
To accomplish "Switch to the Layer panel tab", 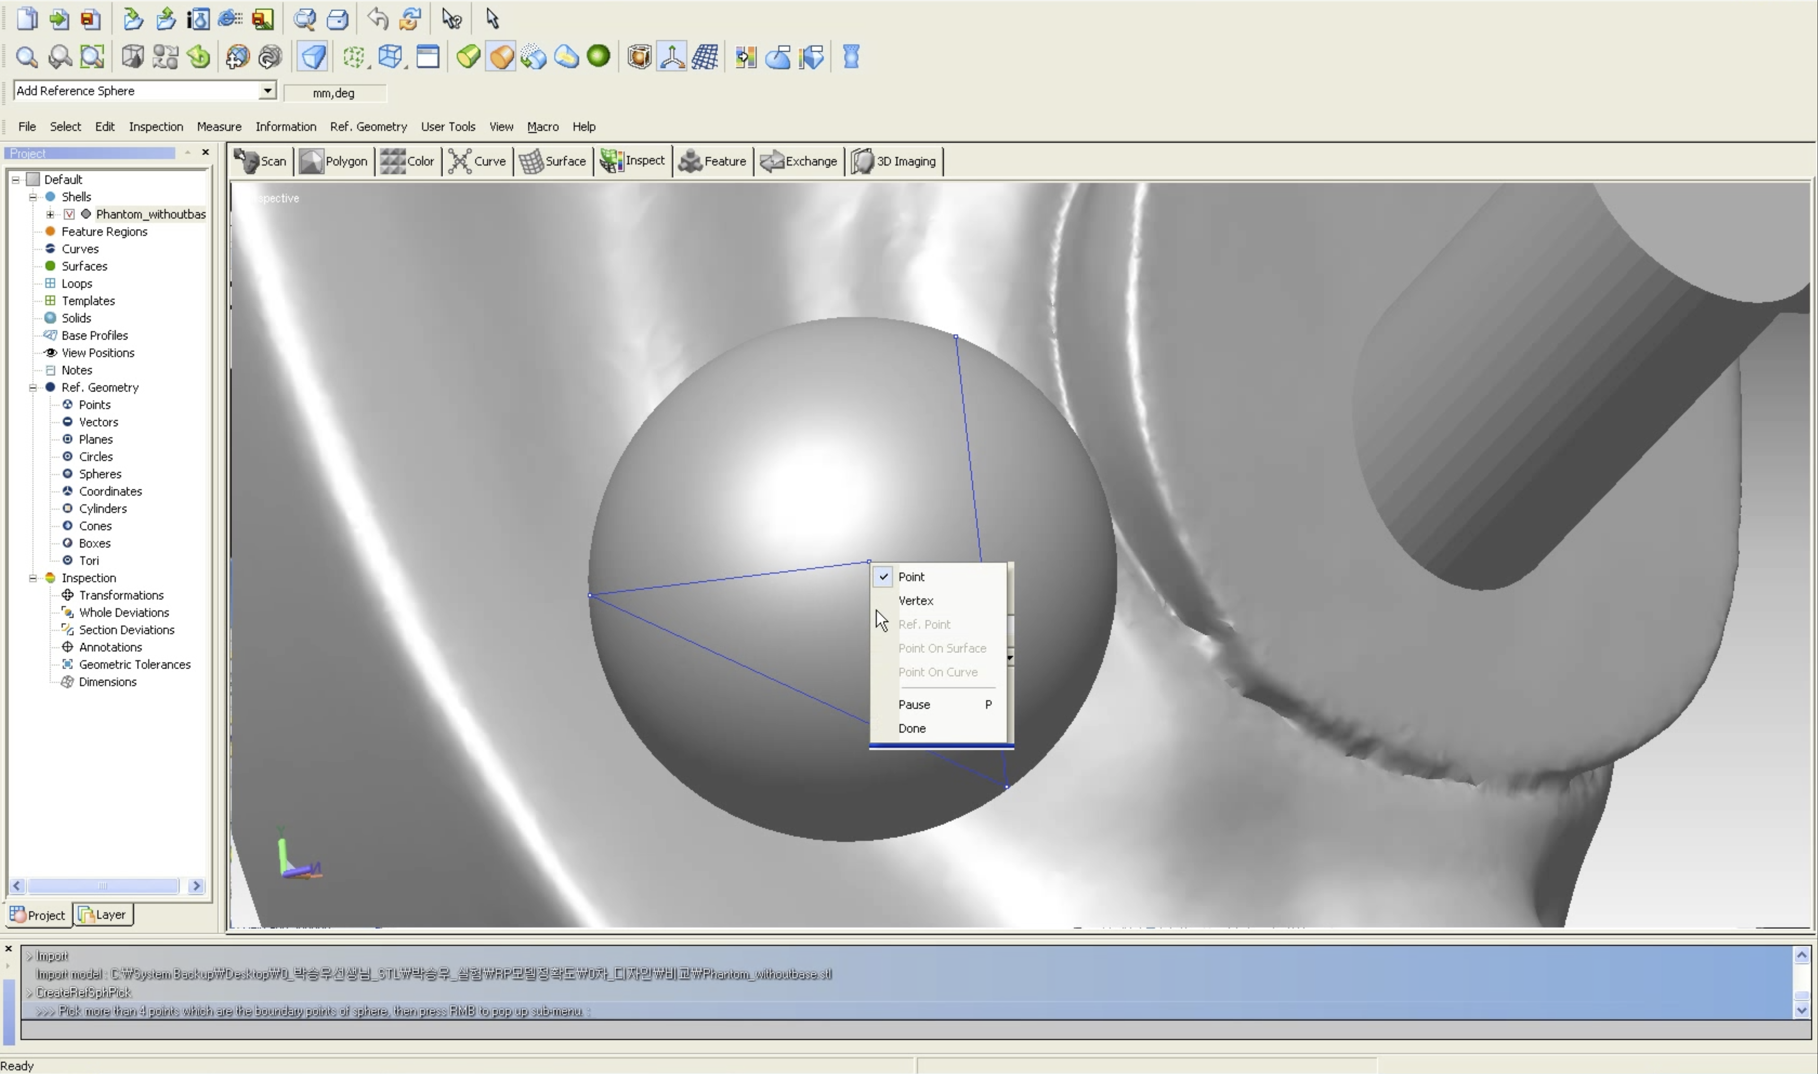I will 103,915.
